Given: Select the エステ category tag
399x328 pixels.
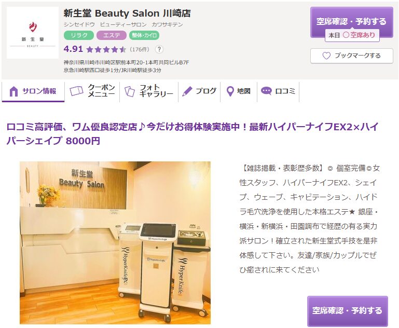Looking at the screenshot, I should tap(112, 35).
